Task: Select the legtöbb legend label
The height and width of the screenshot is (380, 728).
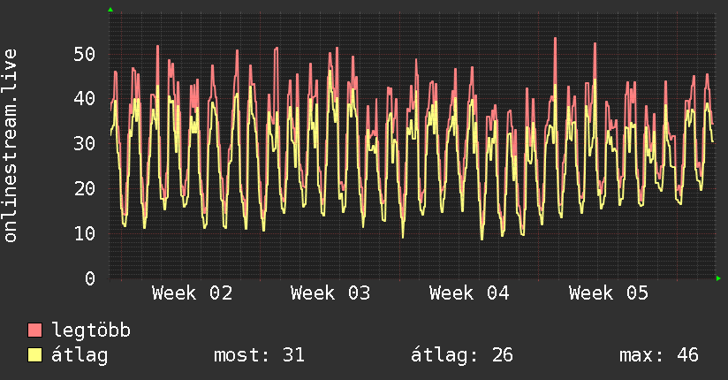Action: (91, 331)
